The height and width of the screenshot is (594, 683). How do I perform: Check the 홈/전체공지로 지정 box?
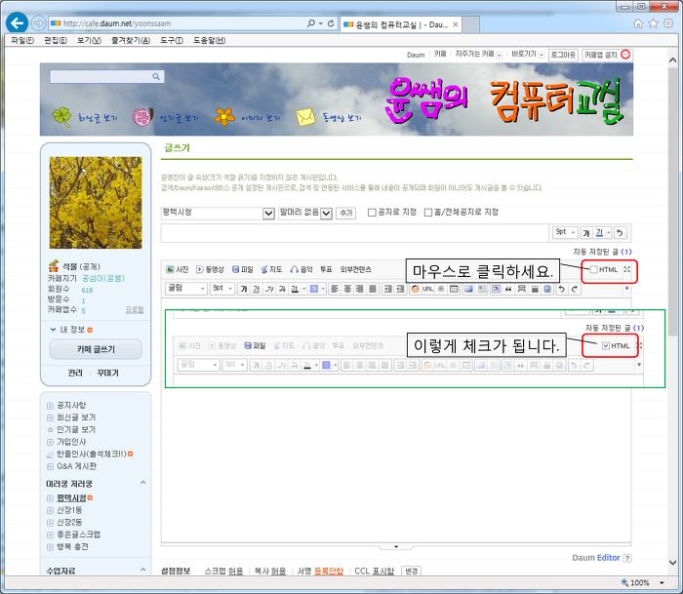[428, 213]
